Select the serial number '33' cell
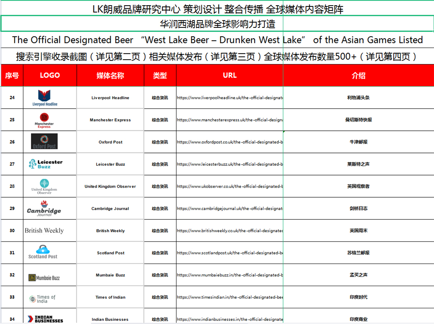The height and width of the screenshot is (324, 434). point(12,297)
